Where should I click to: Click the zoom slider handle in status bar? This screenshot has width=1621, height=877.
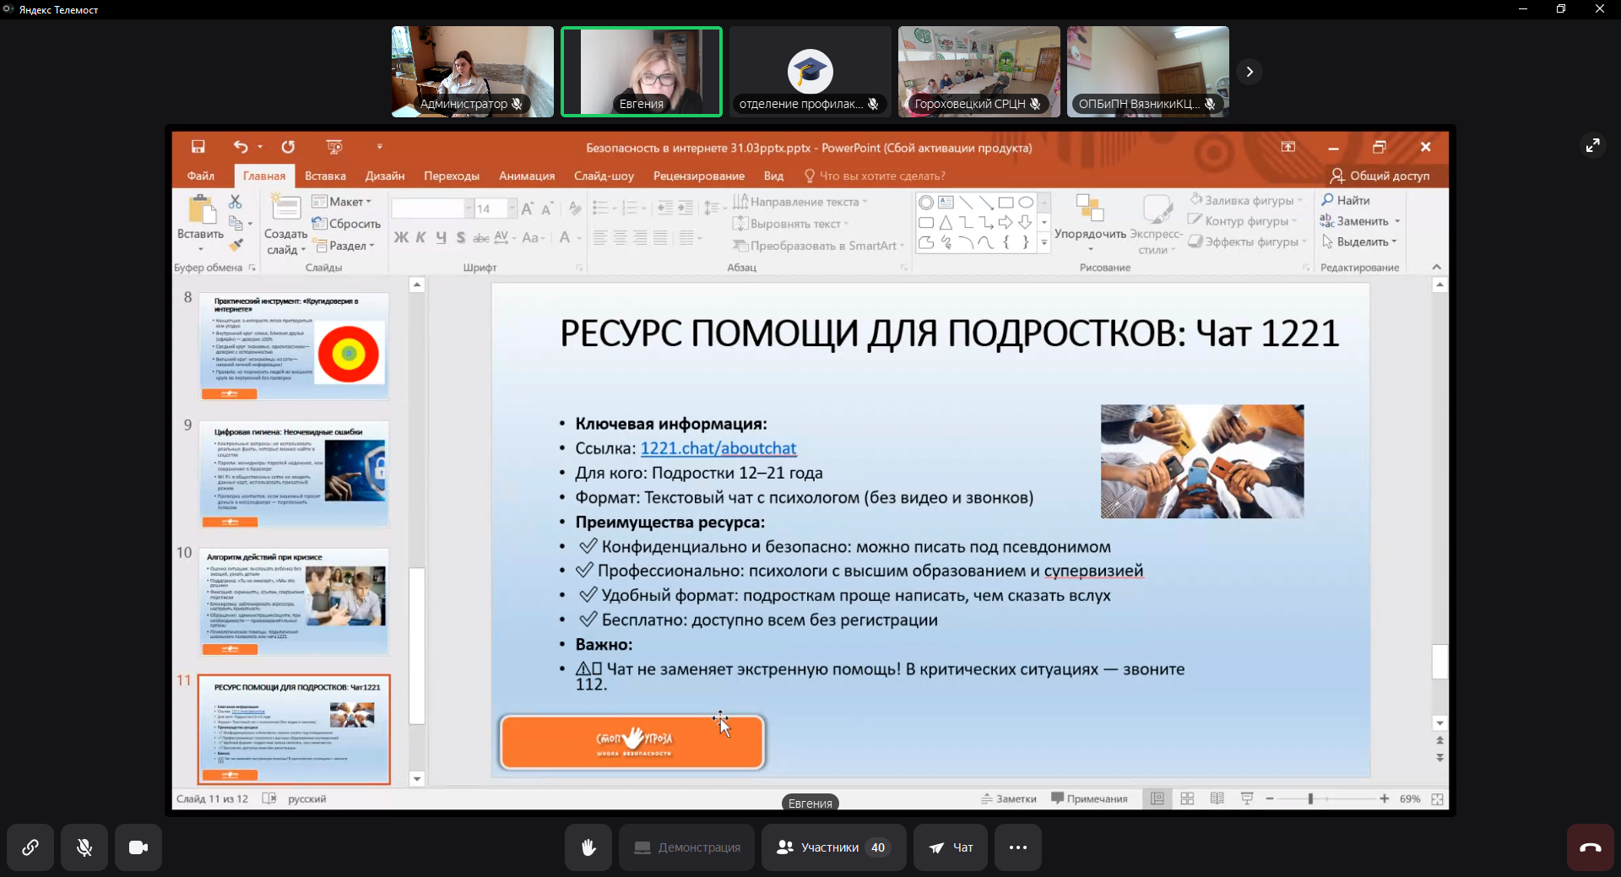1310,799
